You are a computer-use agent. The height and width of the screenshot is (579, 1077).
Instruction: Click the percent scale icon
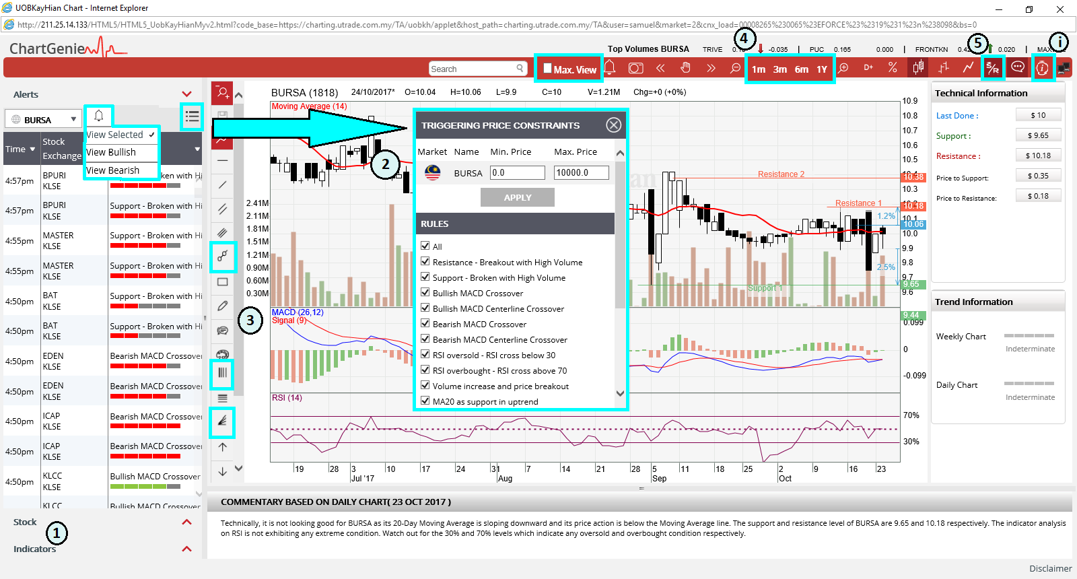click(x=893, y=68)
